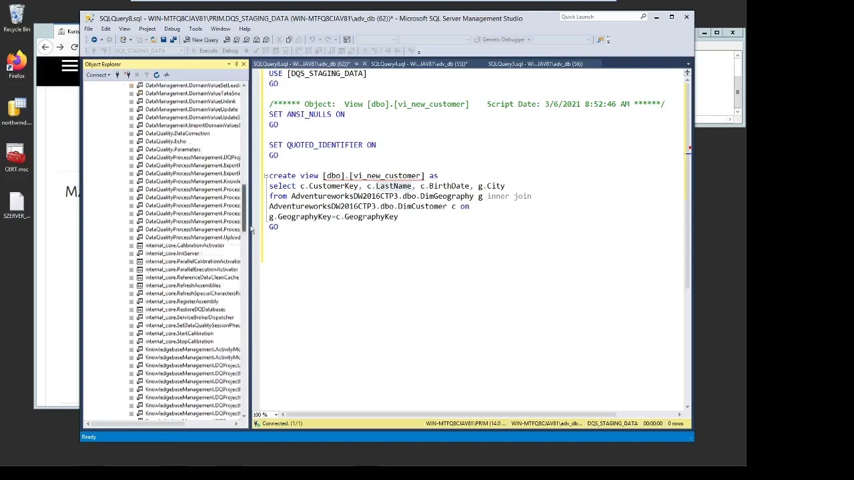The image size is (854, 480).
Task: Open the View menu
Action: point(125,29)
